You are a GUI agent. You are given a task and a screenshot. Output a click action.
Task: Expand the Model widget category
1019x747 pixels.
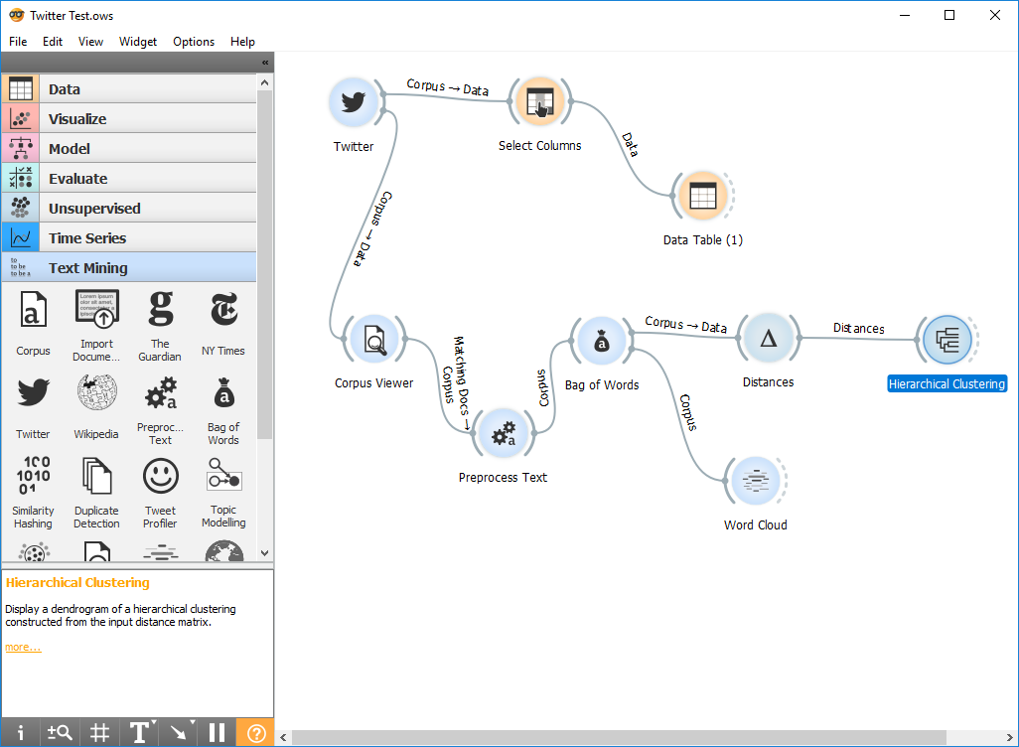coord(129,149)
